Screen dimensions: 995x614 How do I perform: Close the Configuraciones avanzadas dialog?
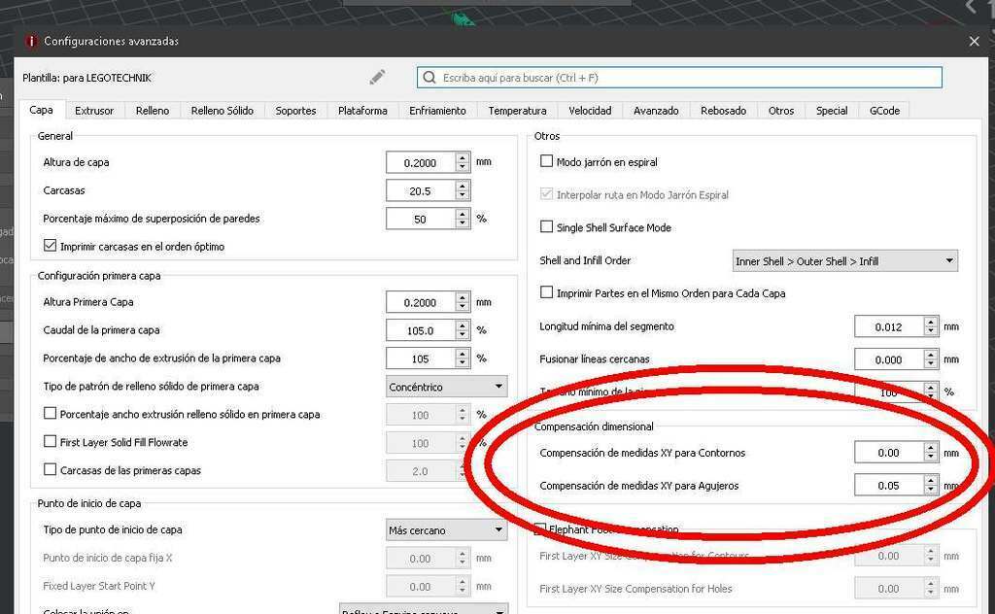975,41
